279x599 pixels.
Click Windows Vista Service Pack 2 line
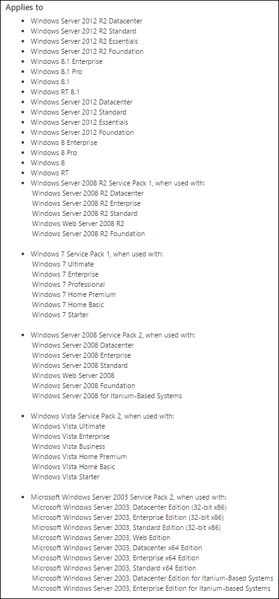[x=102, y=416]
